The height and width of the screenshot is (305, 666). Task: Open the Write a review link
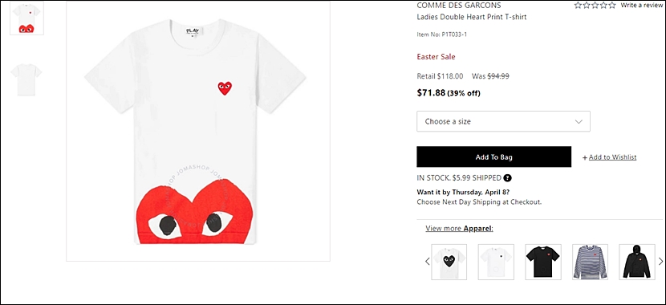pos(641,5)
